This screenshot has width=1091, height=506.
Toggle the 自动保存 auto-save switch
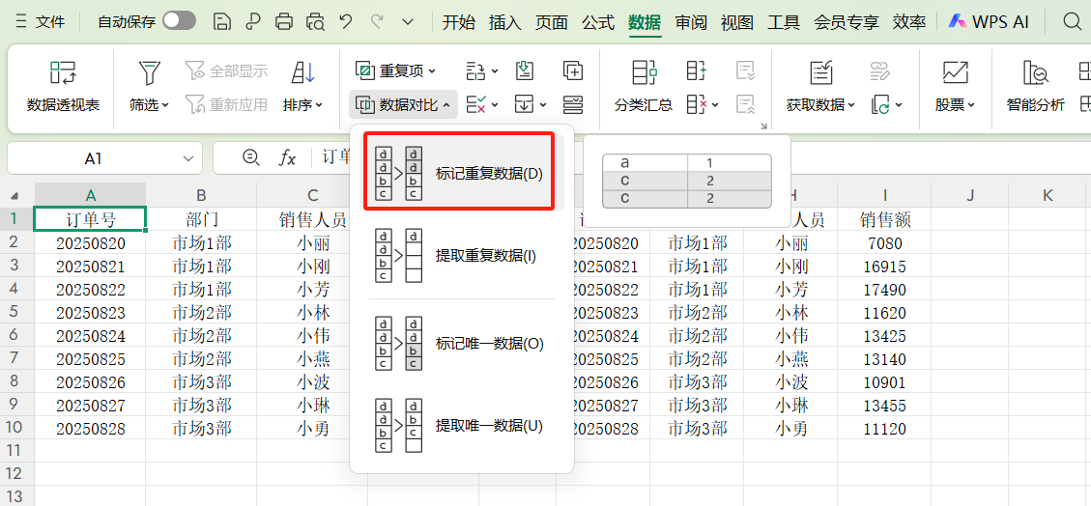point(180,21)
